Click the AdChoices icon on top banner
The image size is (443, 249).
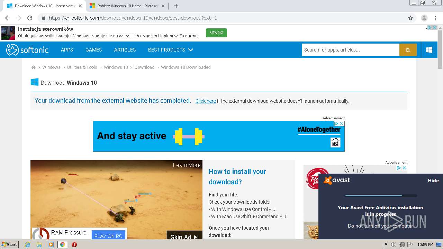(429, 27)
